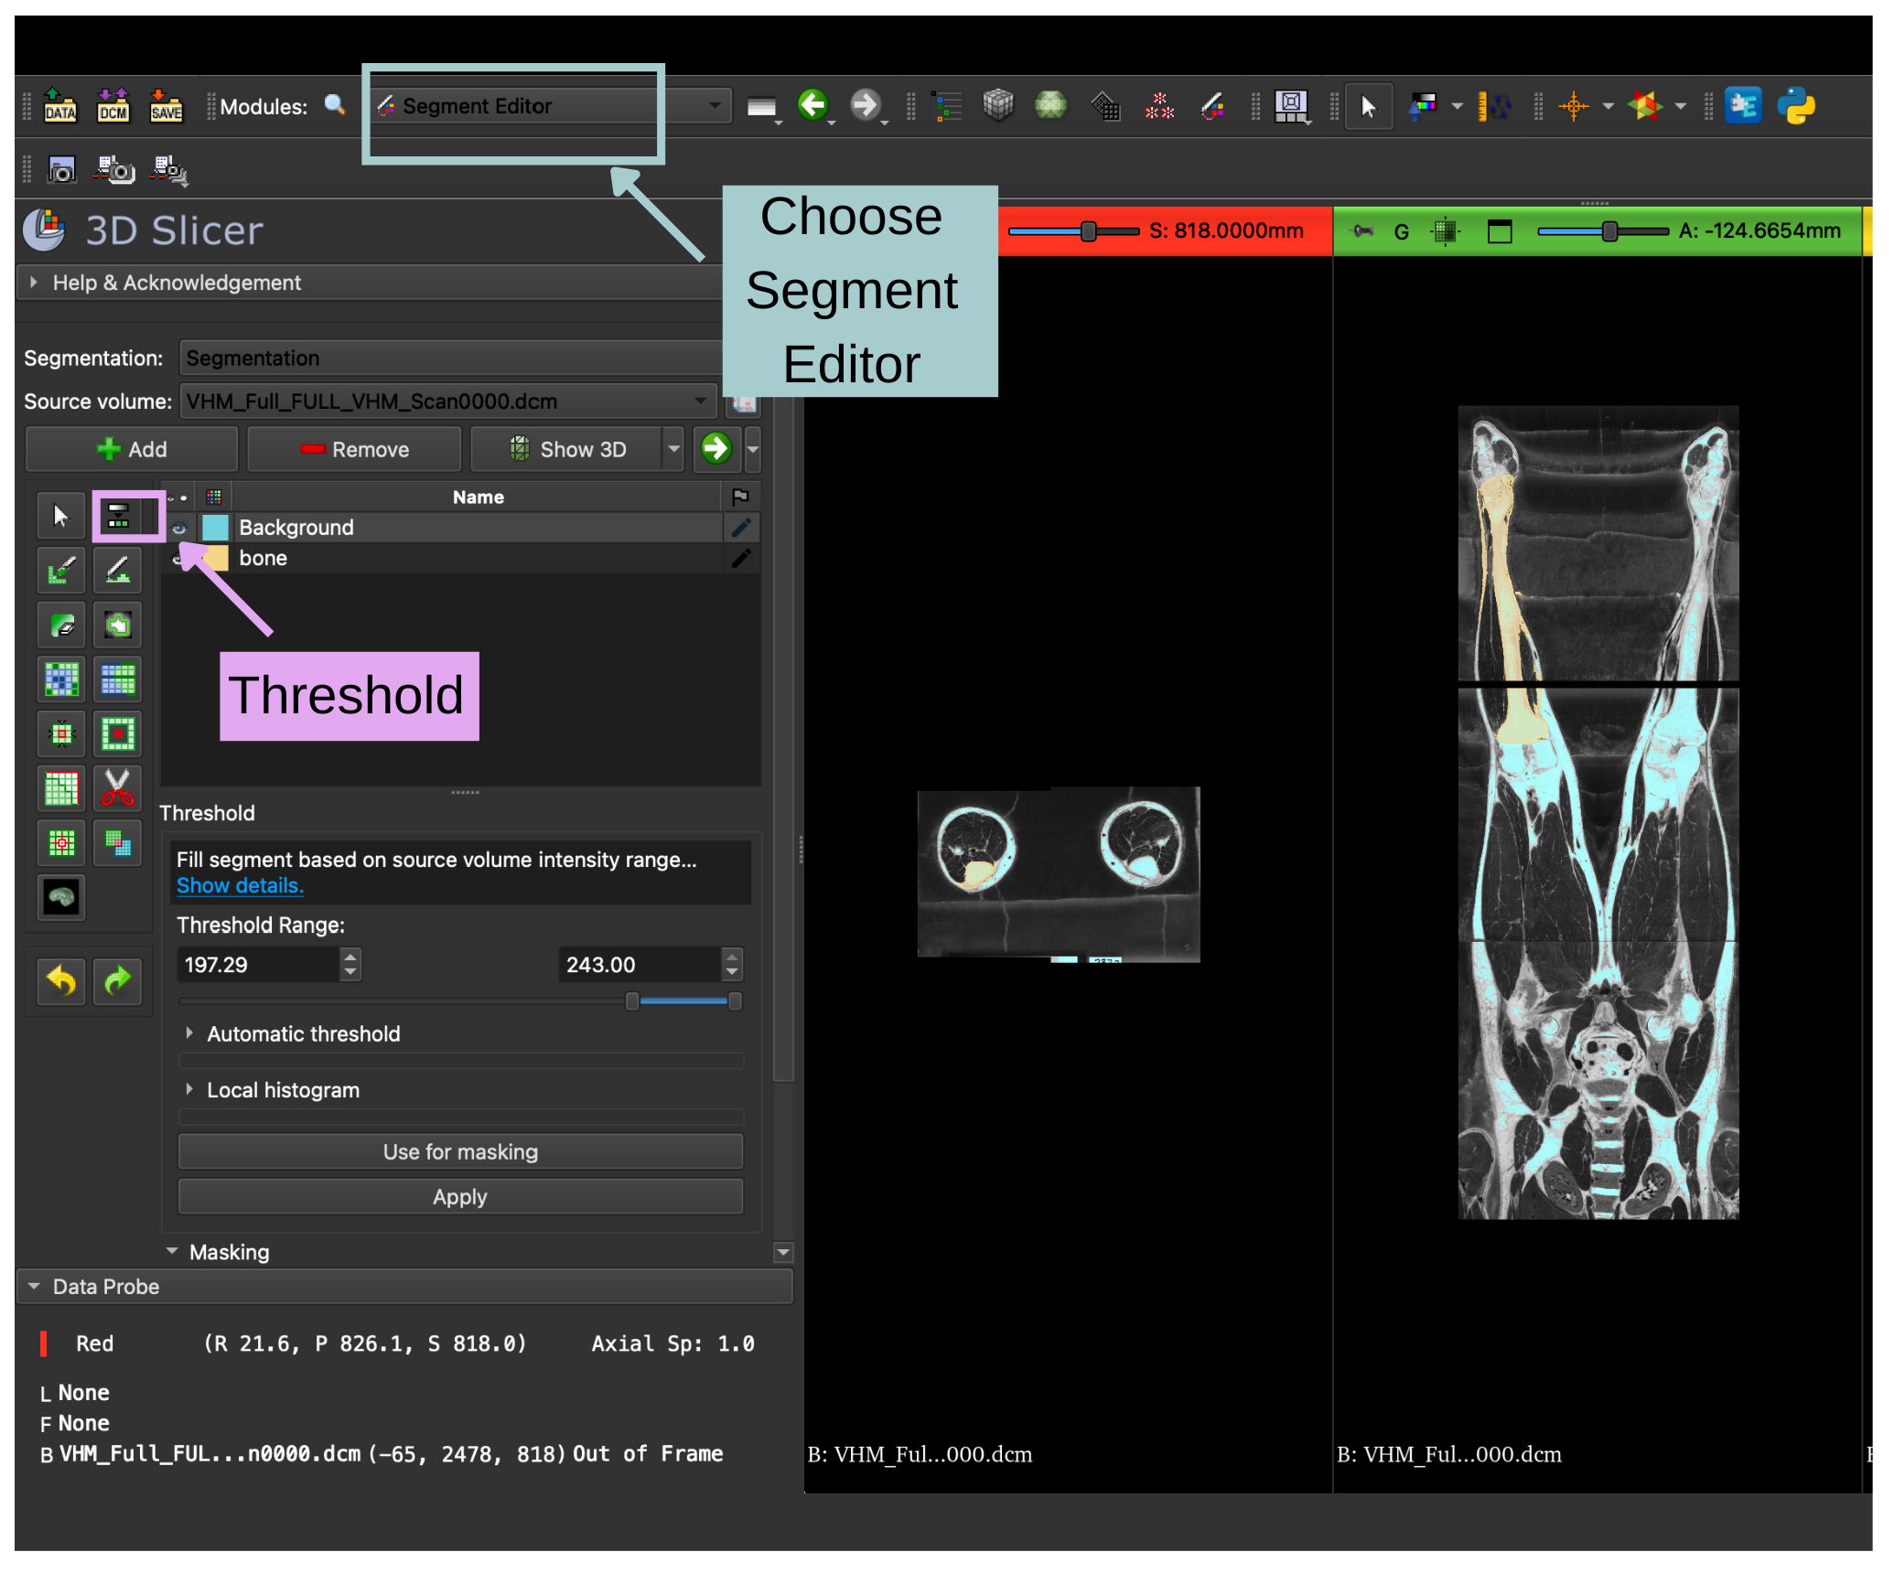The width and height of the screenshot is (1894, 1573).
Task: Open the Source volume dropdown
Action: [x=447, y=401]
